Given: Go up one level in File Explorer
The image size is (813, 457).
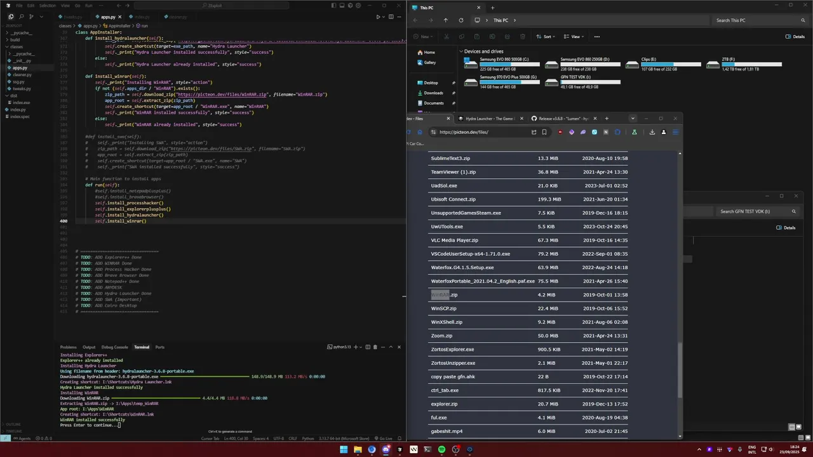Looking at the screenshot, I should pos(445,20).
